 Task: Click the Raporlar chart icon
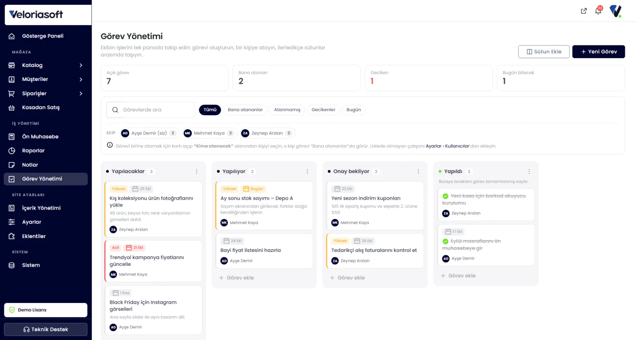12,151
